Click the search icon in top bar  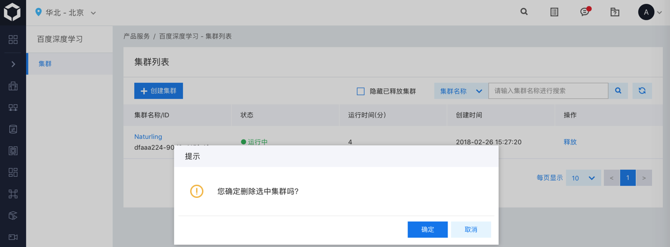coord(524,12)
